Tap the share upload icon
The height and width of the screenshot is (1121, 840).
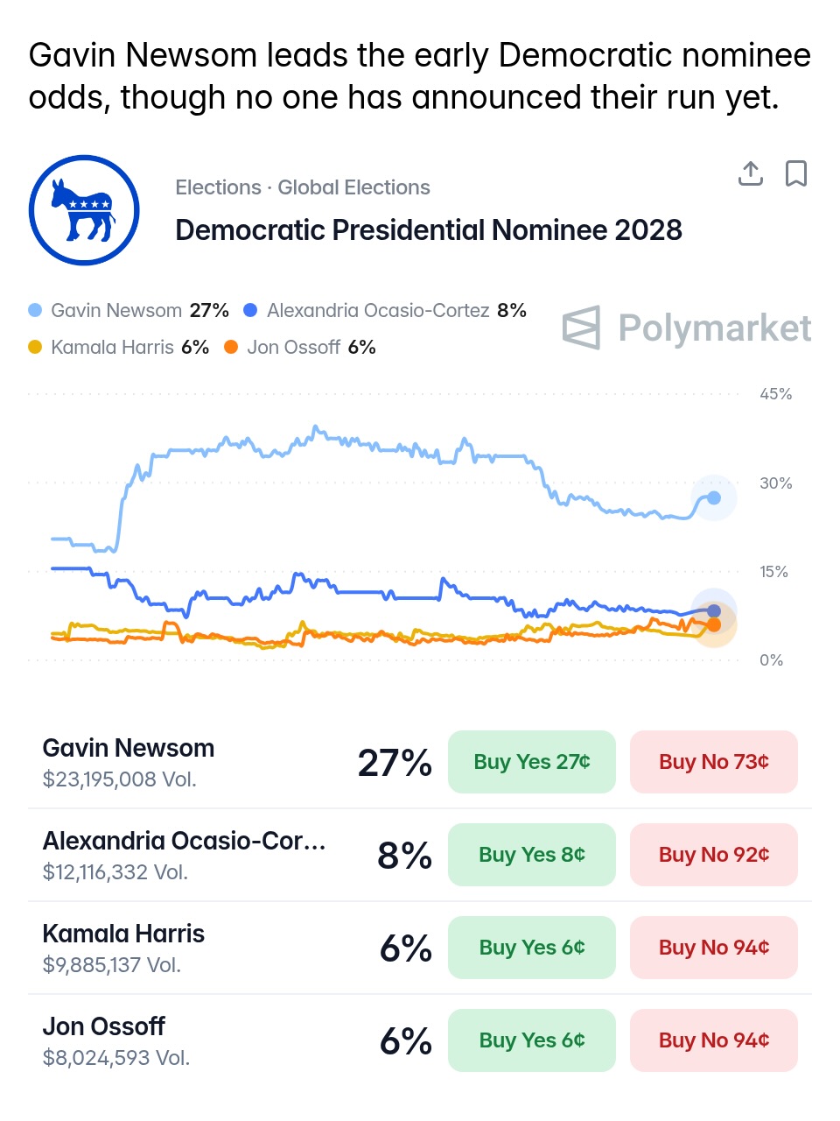coord(750,174)
